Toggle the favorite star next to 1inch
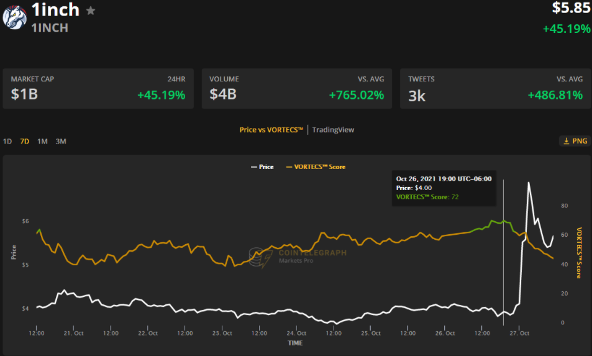The height and width of the screenshot is (356, 592). point(91,11)
